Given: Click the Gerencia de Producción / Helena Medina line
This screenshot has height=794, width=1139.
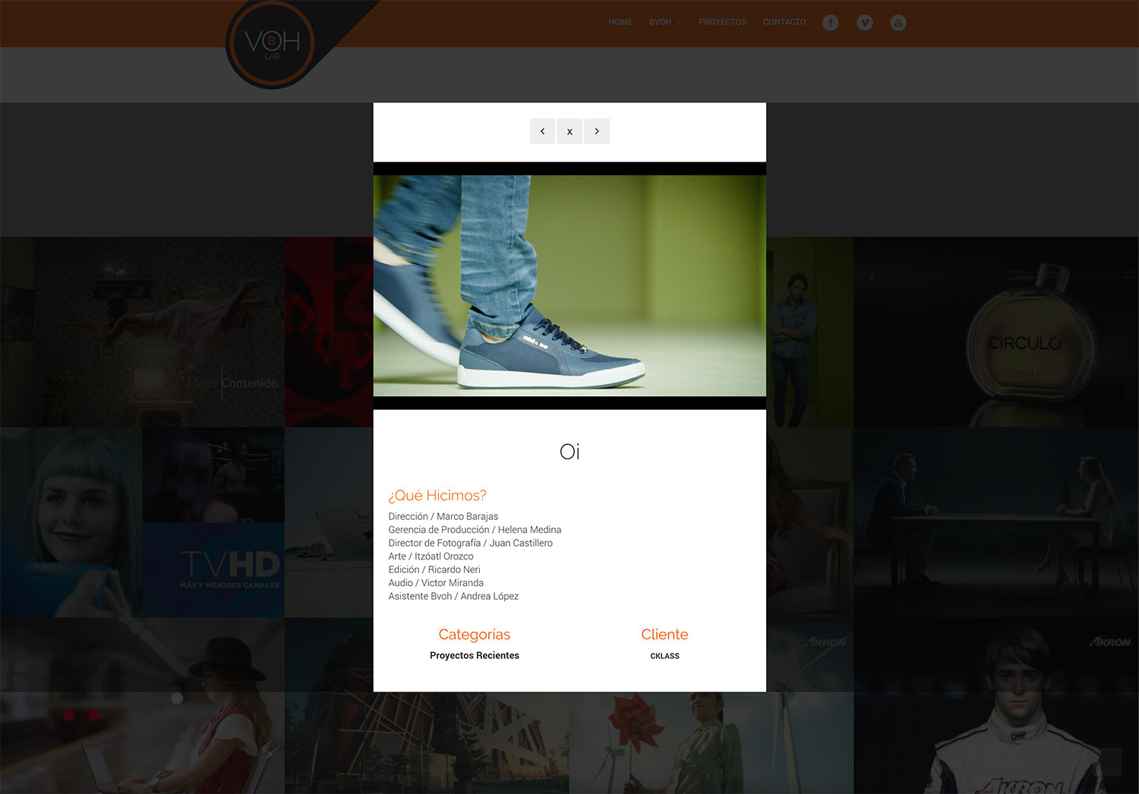Looking at the screenshot, I should 475,530.
